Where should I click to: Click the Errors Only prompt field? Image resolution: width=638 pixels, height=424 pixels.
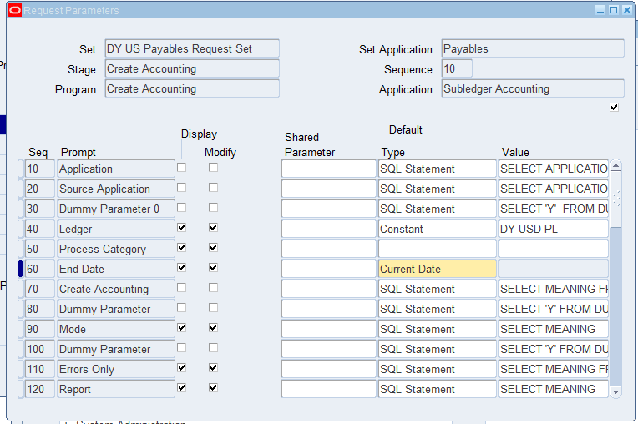pos(116,369)
